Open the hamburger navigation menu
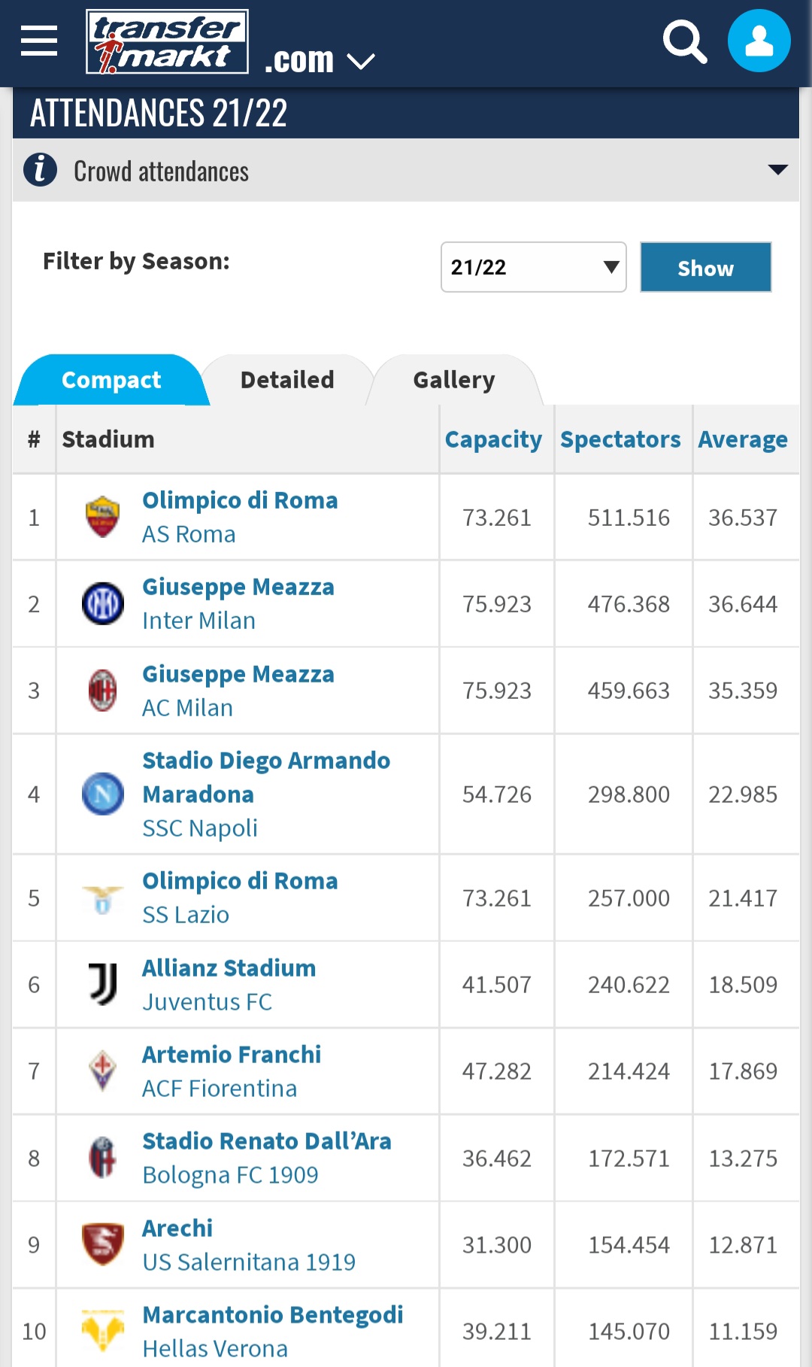Screen dimensions: 812x1367 39,41
